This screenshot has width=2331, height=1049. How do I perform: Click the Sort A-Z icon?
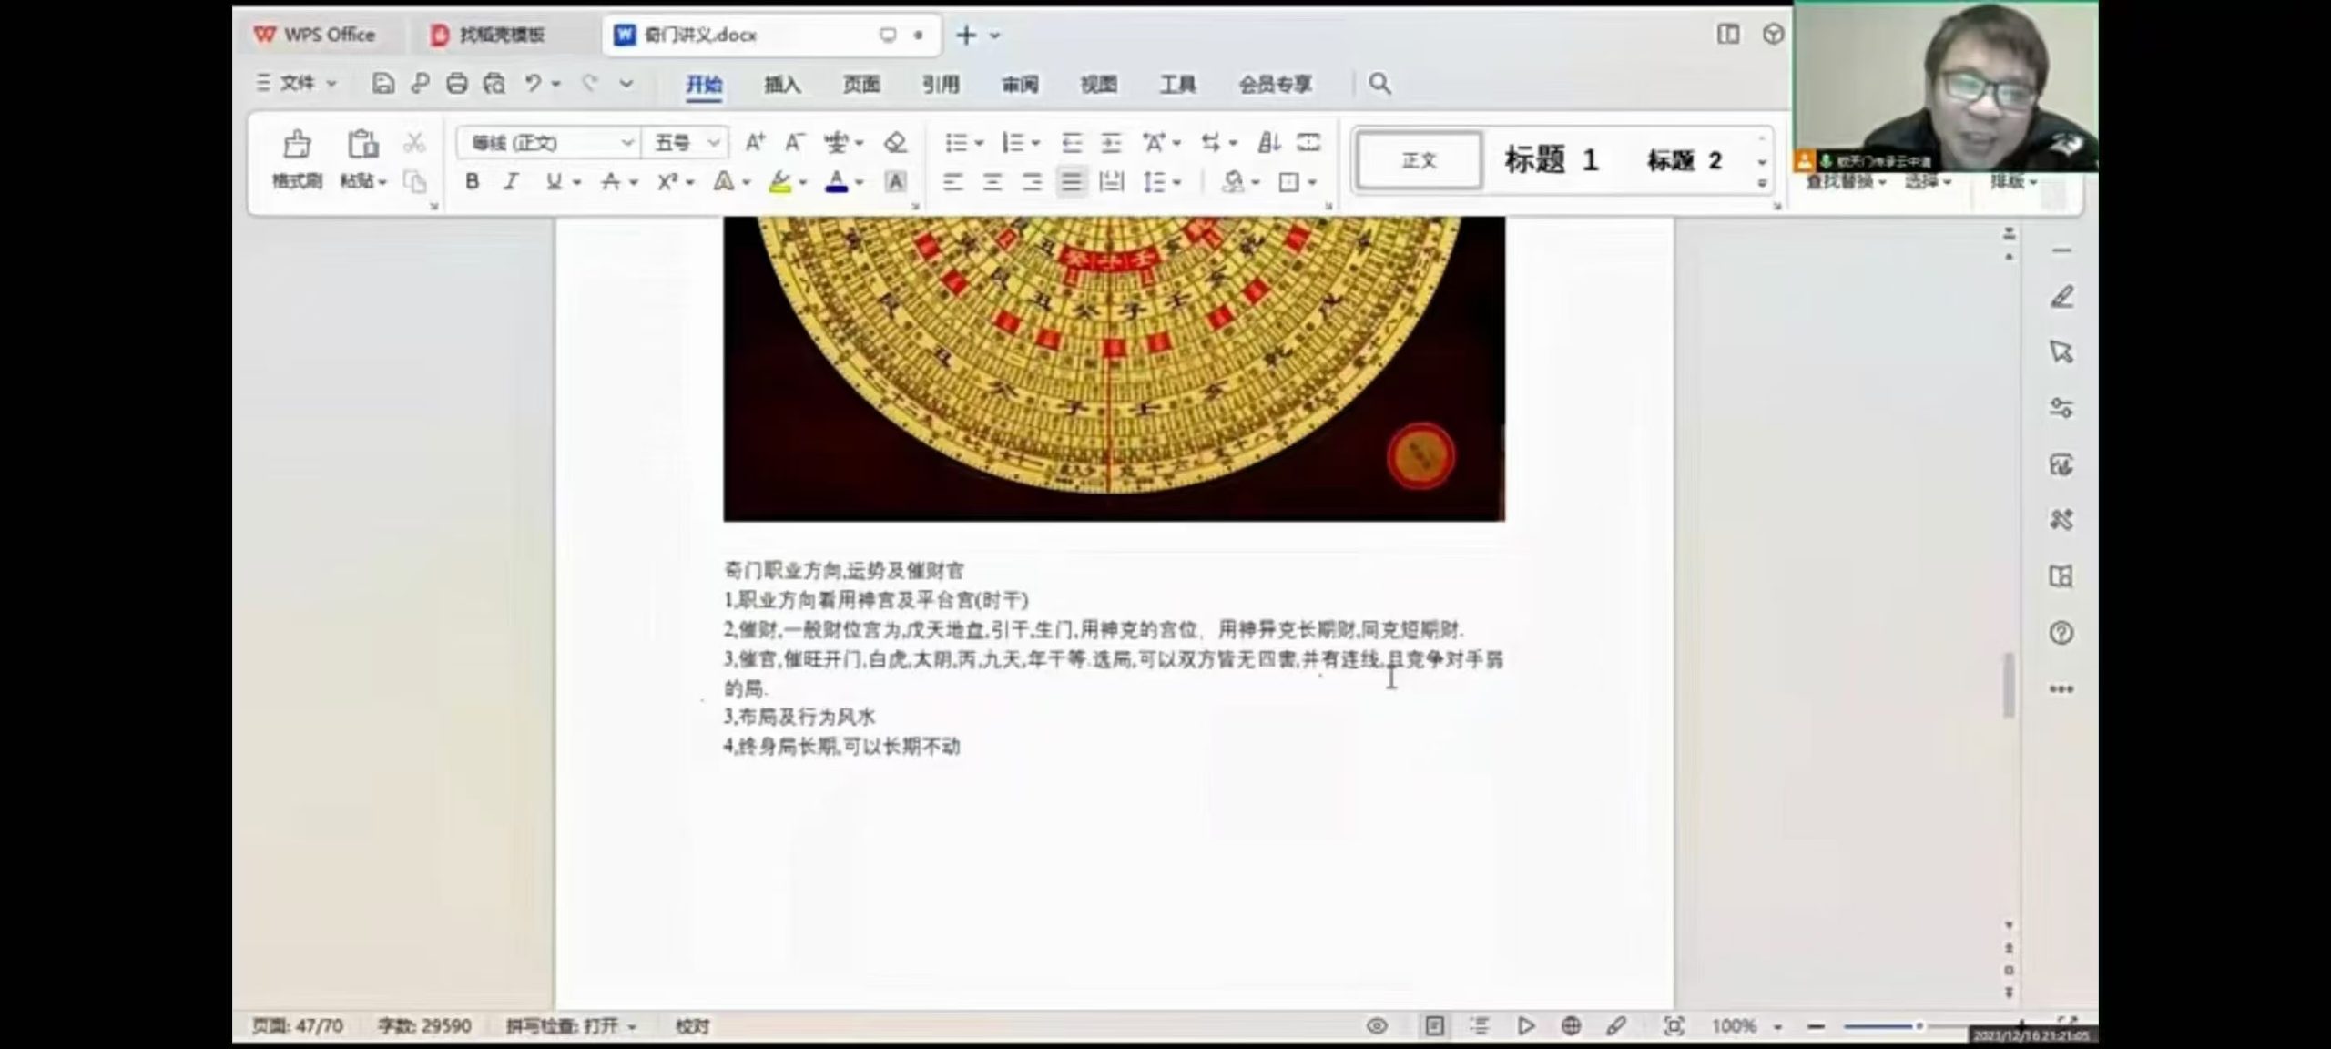1268,142
